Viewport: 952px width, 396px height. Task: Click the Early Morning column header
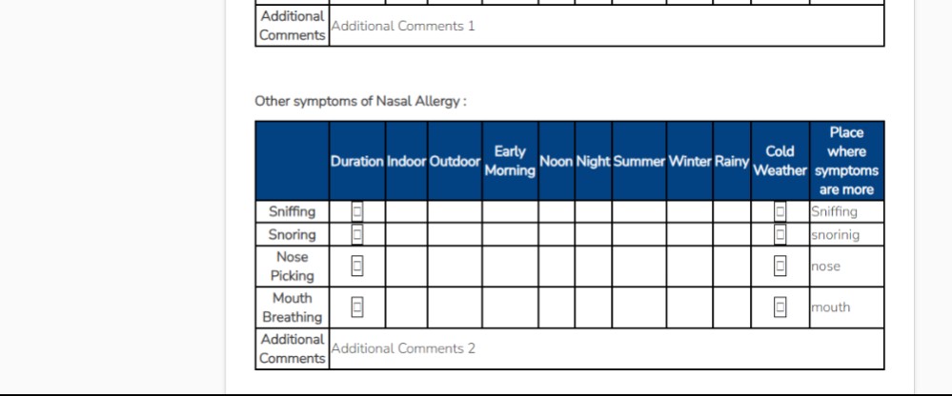[x=510, y=161]
